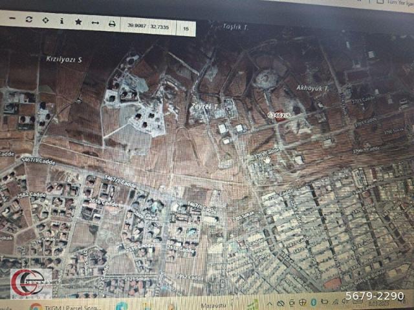Activate the crosshair locate tool
The width and height of the screenshot is (414, 310).
(45, 20)
